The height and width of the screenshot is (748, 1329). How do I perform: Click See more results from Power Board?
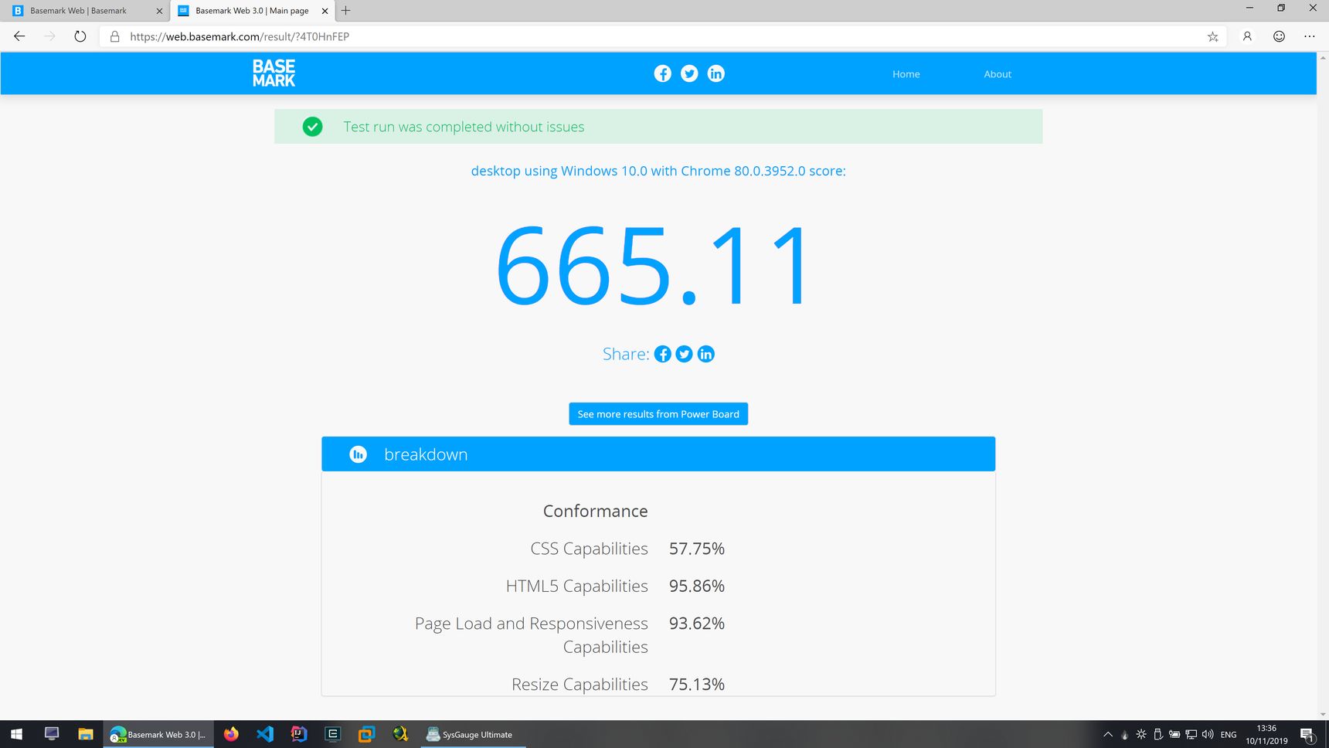point(658,414)
